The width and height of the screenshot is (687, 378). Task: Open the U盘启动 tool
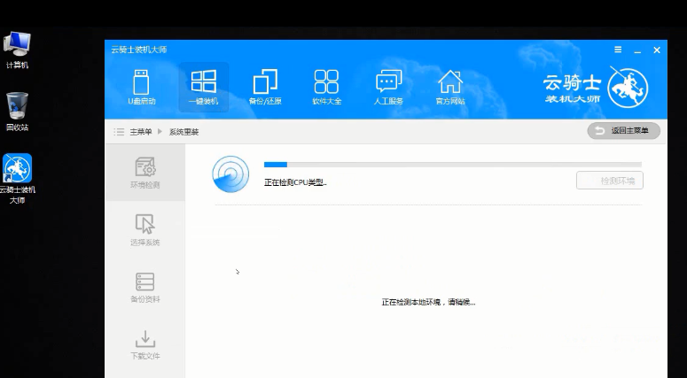coord(142,87)
